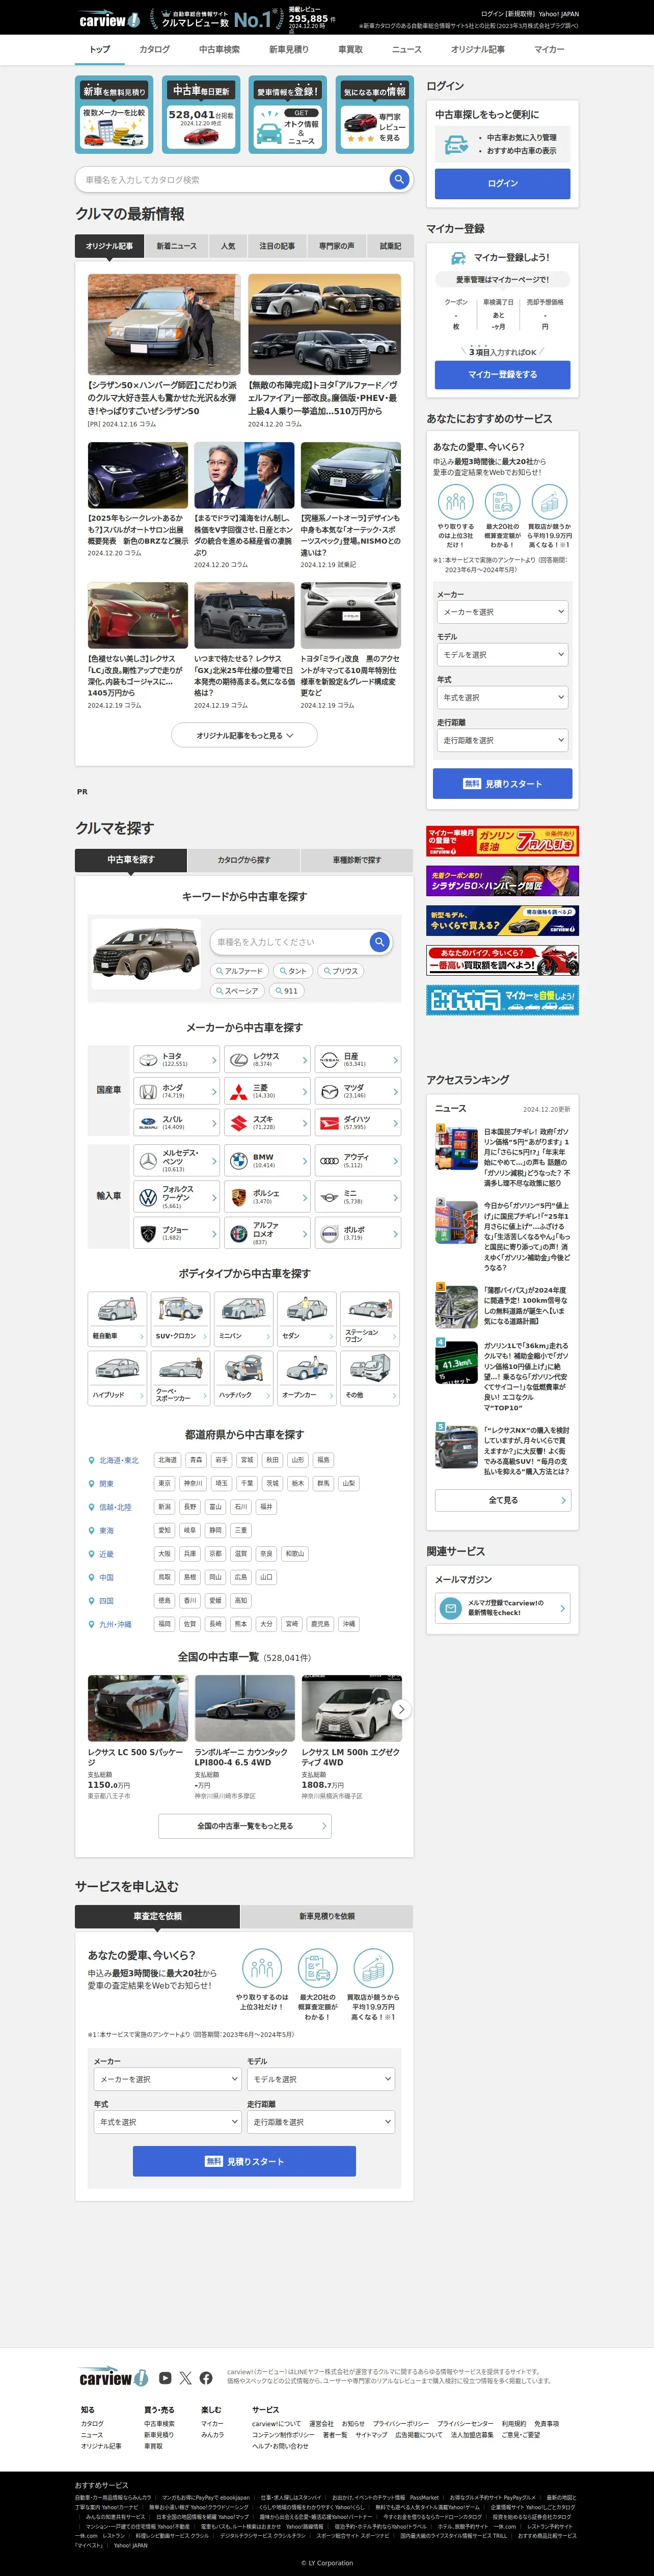Click the ranking 全て見る button
Screen dimensions: 654x2576
point(502,1500)
